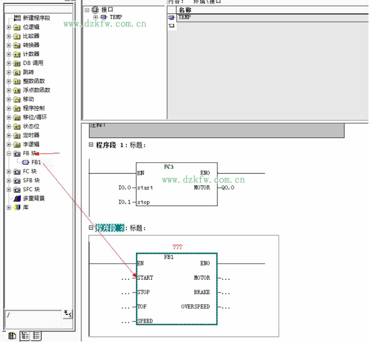The height and width of the screenshot is (342, 369).
Task: Click the TEMP icon under 接口 tree
Action: [x=104, y=17]
